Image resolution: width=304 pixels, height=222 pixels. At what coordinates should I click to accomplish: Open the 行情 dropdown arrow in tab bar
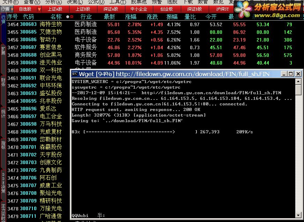pyautogui.click(x=12, y=9)
